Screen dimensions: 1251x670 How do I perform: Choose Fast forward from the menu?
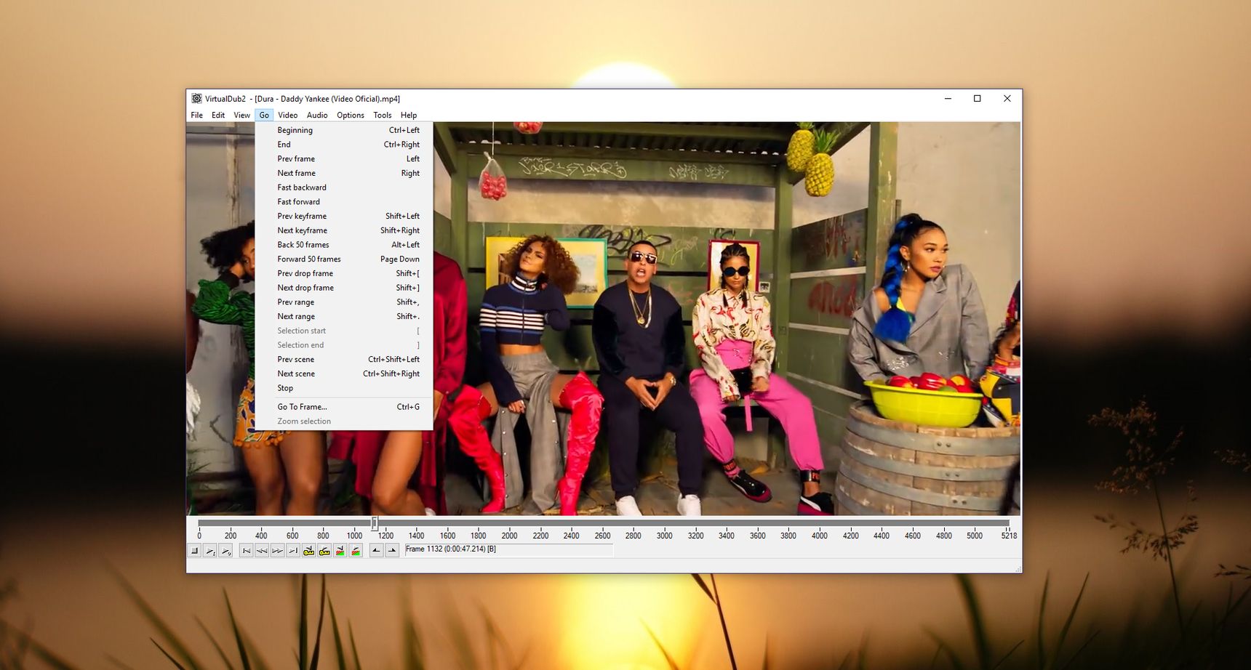click(344, 202)
